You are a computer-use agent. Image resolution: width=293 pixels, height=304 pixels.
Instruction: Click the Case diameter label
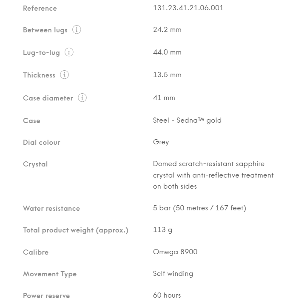tap(48, 98)
